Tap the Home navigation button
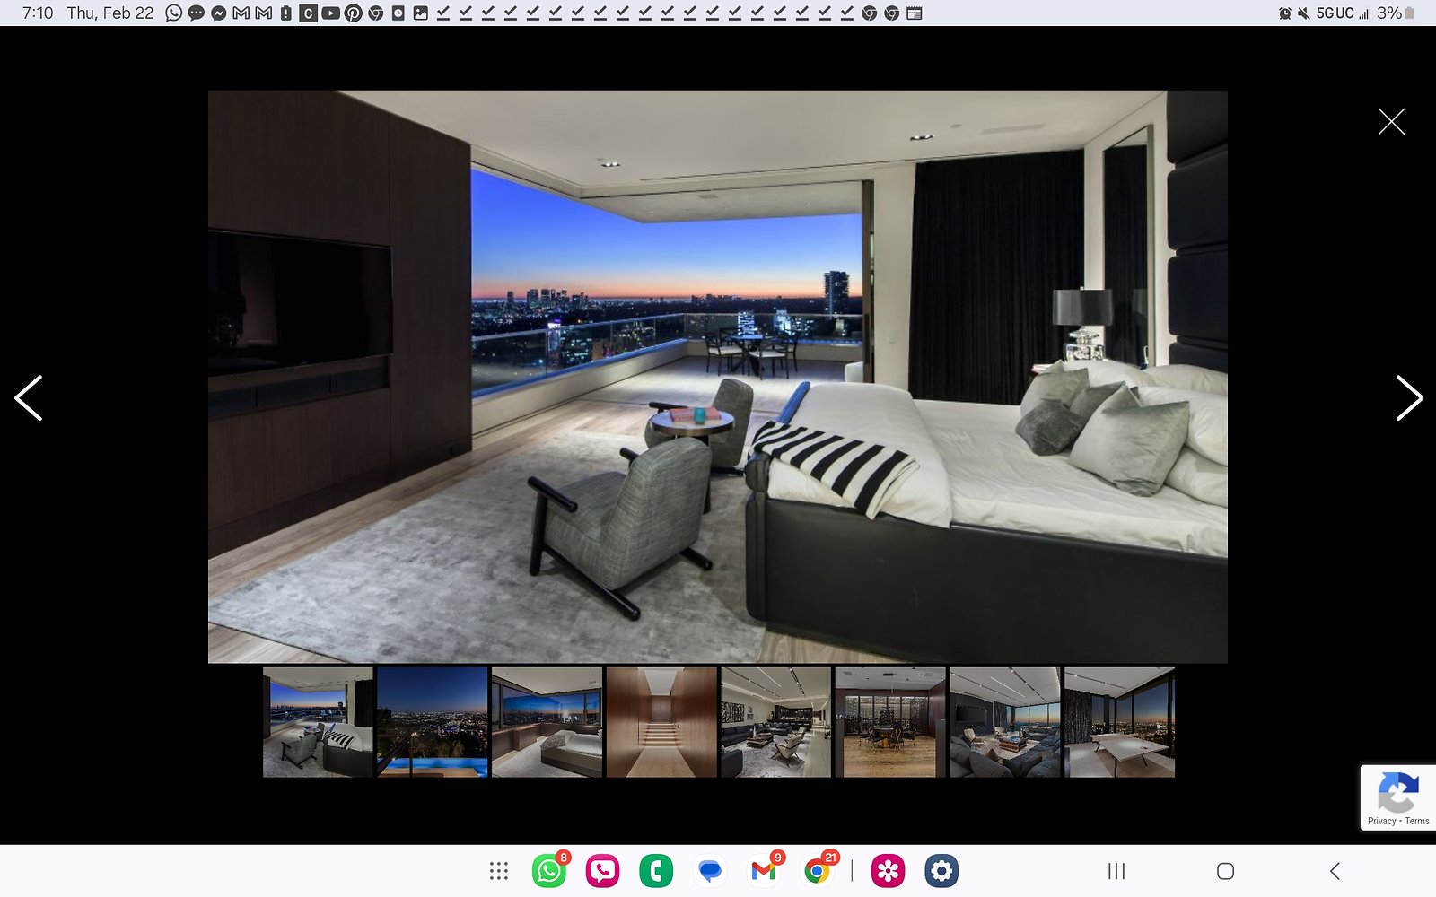 [1225, 871]
